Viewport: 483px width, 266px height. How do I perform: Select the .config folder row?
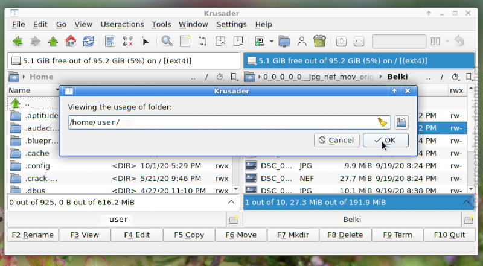tap(119, 166)
